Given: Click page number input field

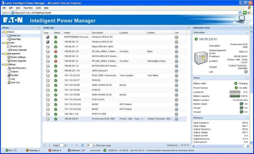Looking at the screenshot, I should tap(61, 145).
